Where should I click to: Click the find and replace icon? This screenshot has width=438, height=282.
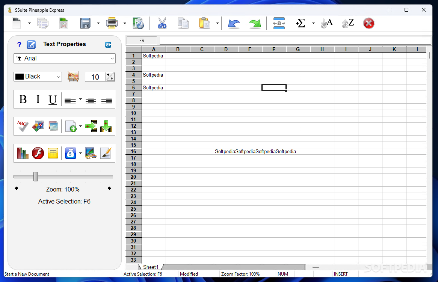coord(279,23)
